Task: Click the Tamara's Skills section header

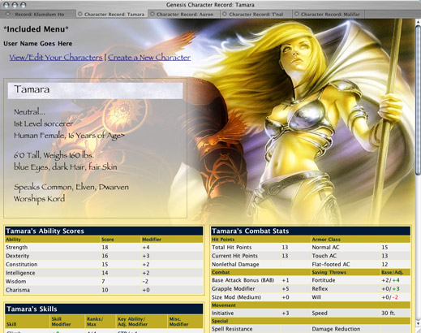Action: (x=104, y=309)
